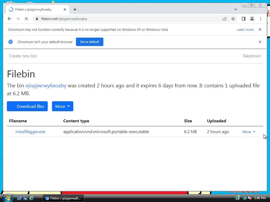270x202 pixels.
Task: Open a new tab with the plus button
Action: coord(75,9)
